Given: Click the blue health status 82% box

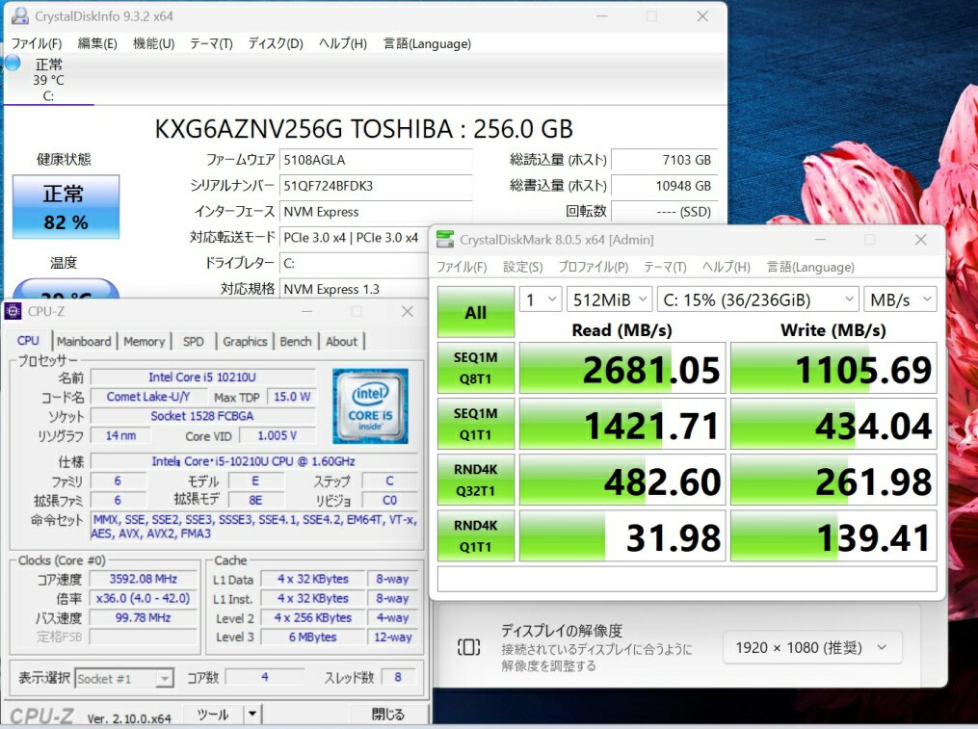Looking at the screenshot, I should click(66, 206).
